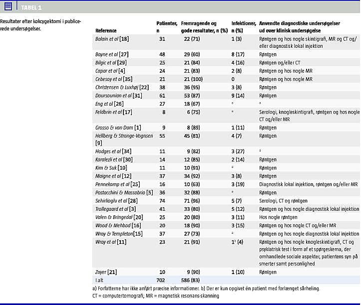Select 'Hos nogle røntgen' cell
Image resolution: width=361 pixels, height=305 pixels.
point(278,217)
